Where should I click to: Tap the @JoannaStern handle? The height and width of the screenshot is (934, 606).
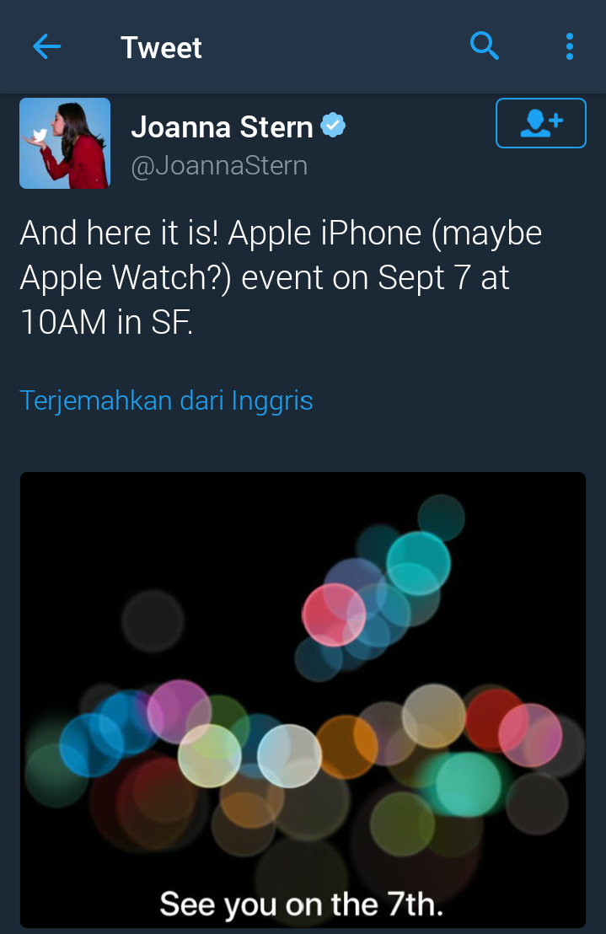[219, 165]
